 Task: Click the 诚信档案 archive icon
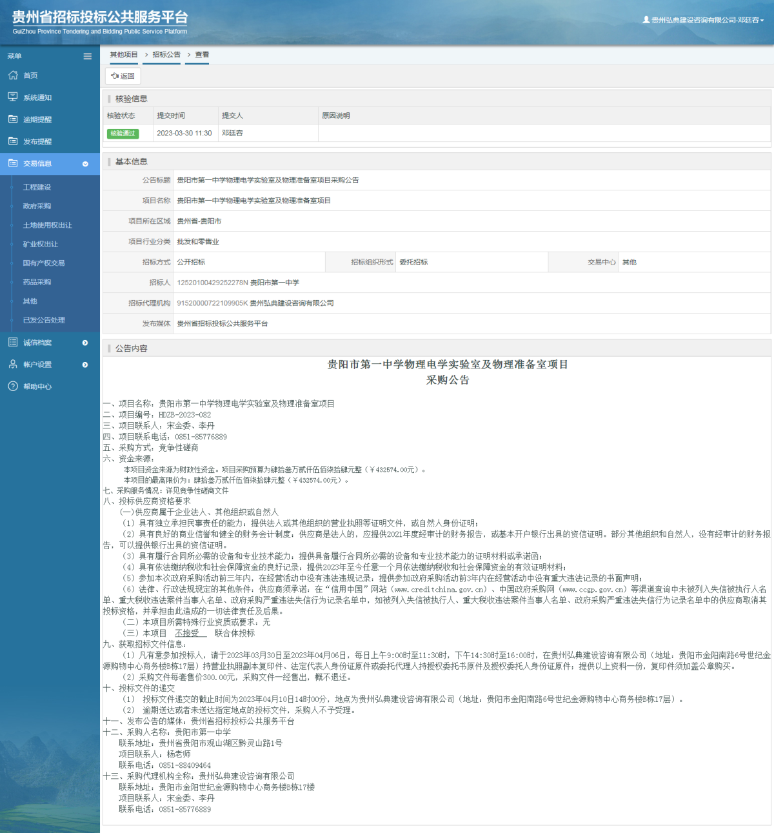pyautogui.click(x=13, y=342)
